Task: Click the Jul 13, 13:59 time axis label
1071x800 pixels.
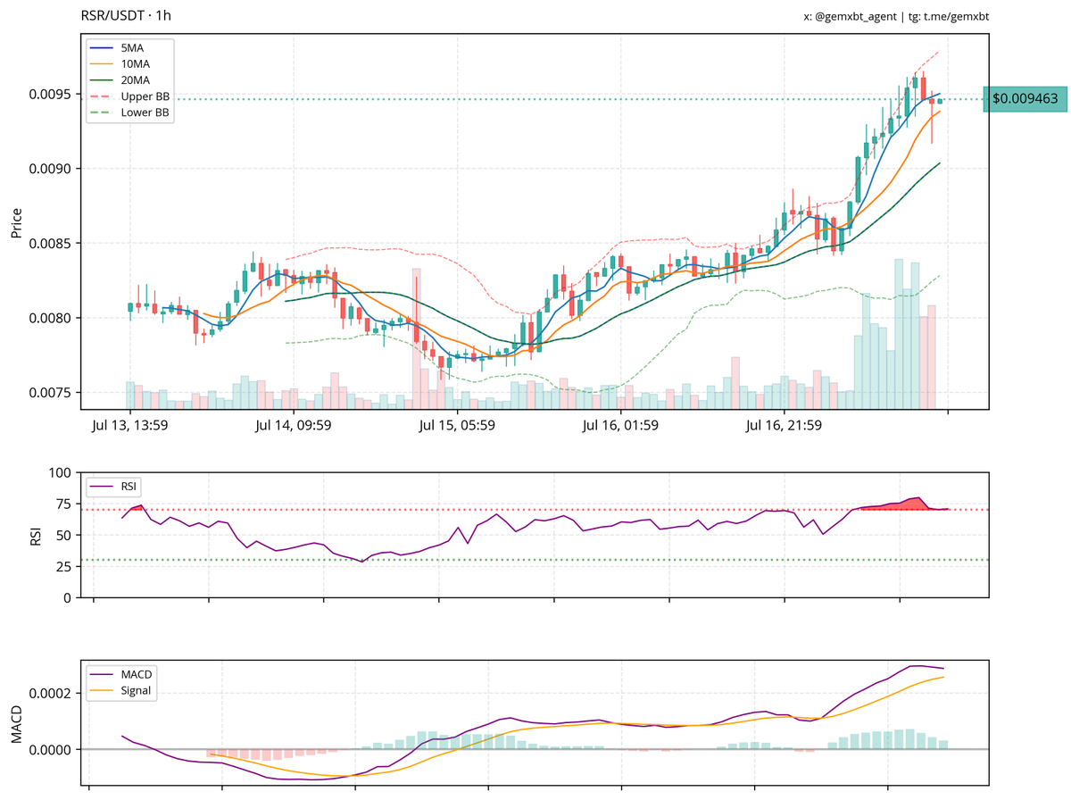Action: point(130,426)
